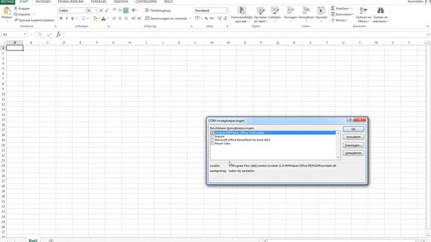Apply percent style format

pyautogui.click(x=206, y=18)
